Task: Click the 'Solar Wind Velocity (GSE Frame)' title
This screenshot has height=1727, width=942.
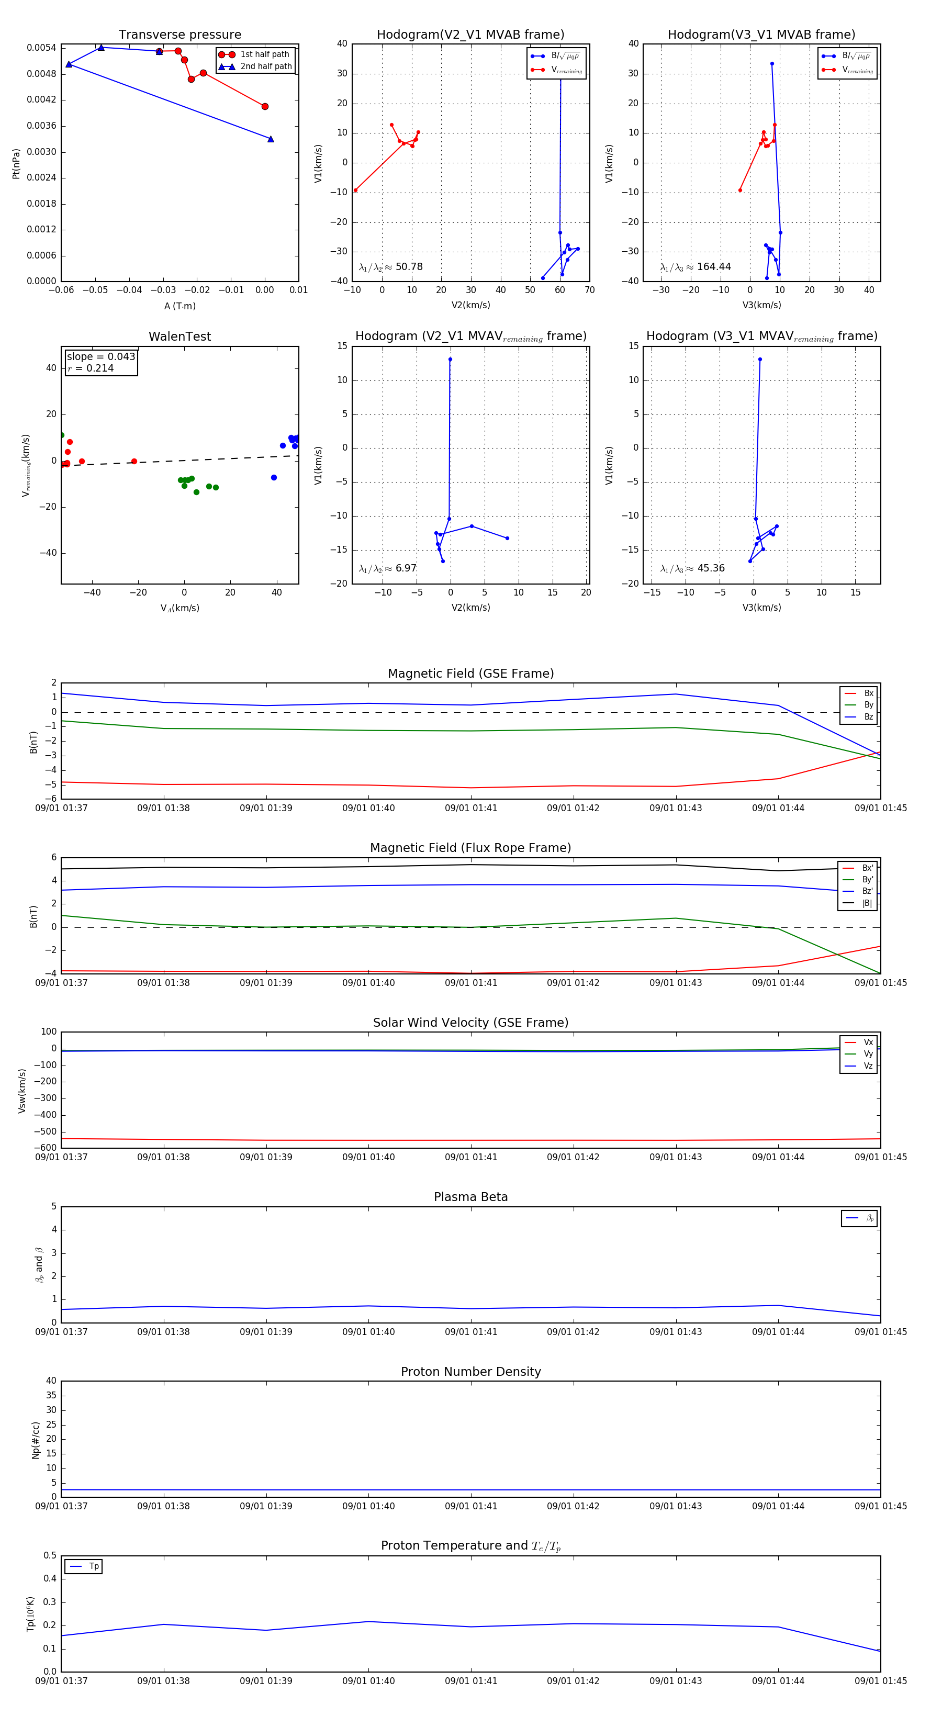Action: [x=470, y=1023]
